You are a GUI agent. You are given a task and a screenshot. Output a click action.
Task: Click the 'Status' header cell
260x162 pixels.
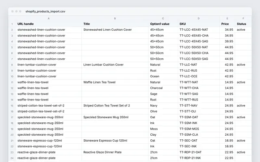pos(243,24)
